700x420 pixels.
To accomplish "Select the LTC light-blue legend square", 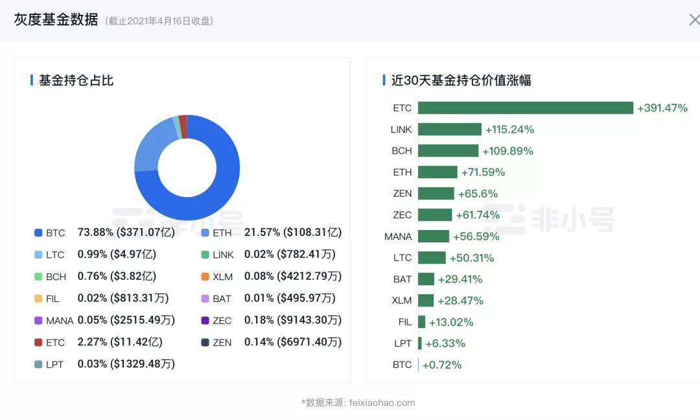I will pyautogui.click(x=38, y=254).
